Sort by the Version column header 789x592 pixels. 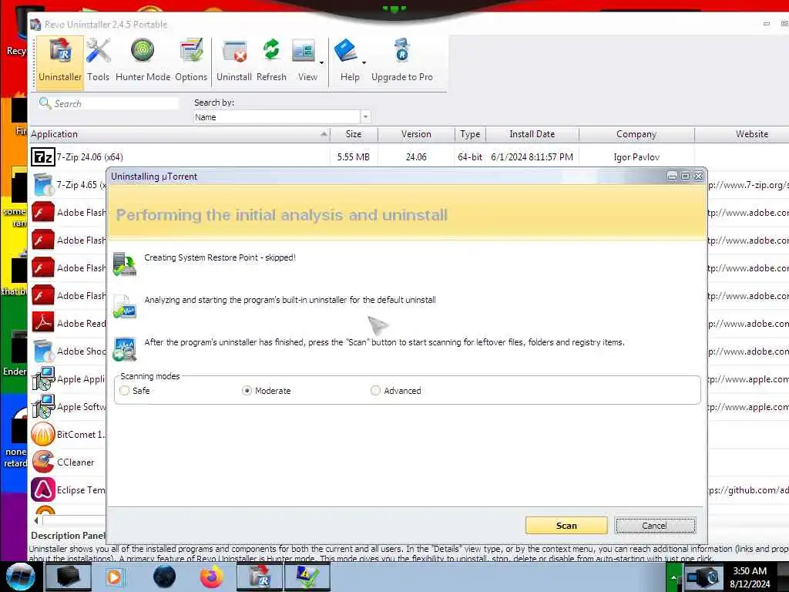click(x=416, y=134)
